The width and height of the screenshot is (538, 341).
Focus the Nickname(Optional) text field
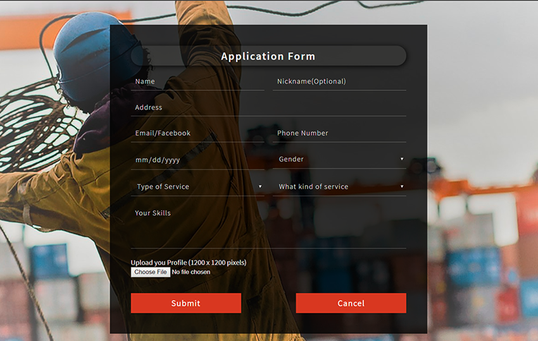[x=339, y=81]
